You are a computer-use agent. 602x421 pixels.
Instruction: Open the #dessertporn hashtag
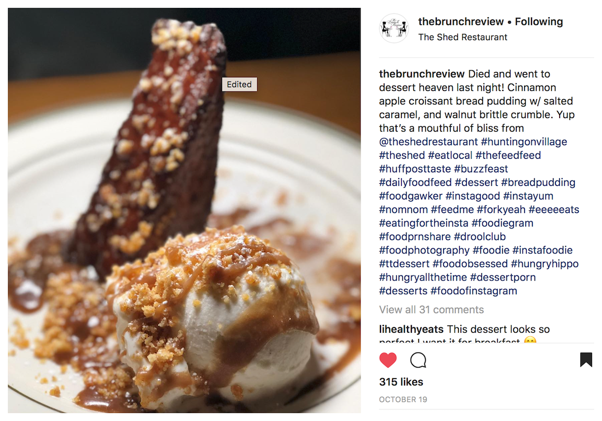pyautogui.click(x=503, y=277)
